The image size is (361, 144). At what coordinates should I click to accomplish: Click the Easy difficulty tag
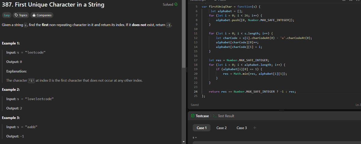point(6,15)
